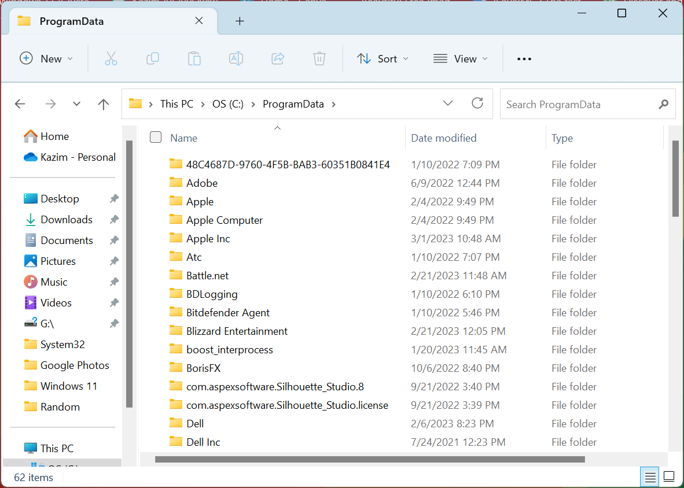This screenshot has width=684, height=488.
Task: Go forward with the right arrow
Action: 50,103
